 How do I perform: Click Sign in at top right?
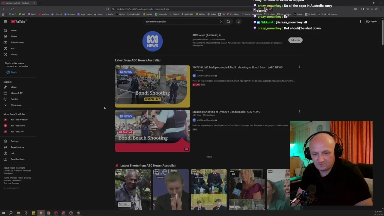pyautogui.click(x=371, y=22)
